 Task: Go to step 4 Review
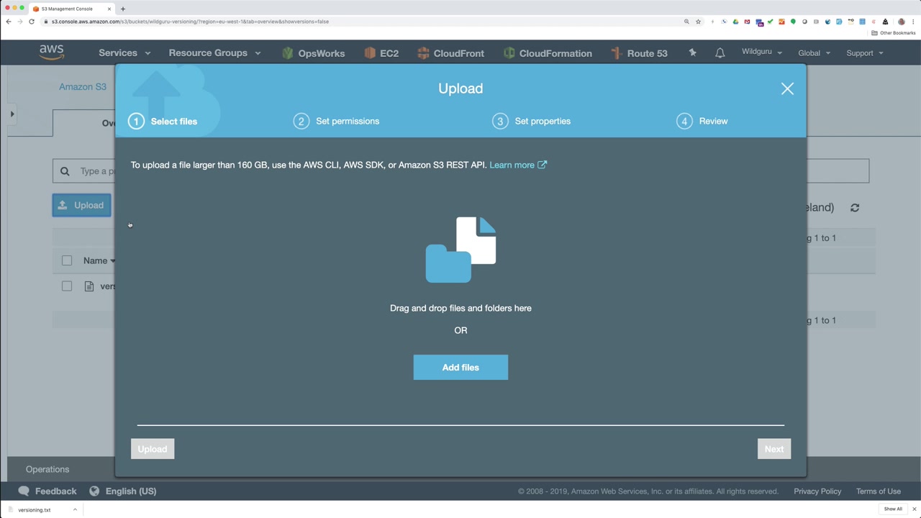(x=702, y=121)
